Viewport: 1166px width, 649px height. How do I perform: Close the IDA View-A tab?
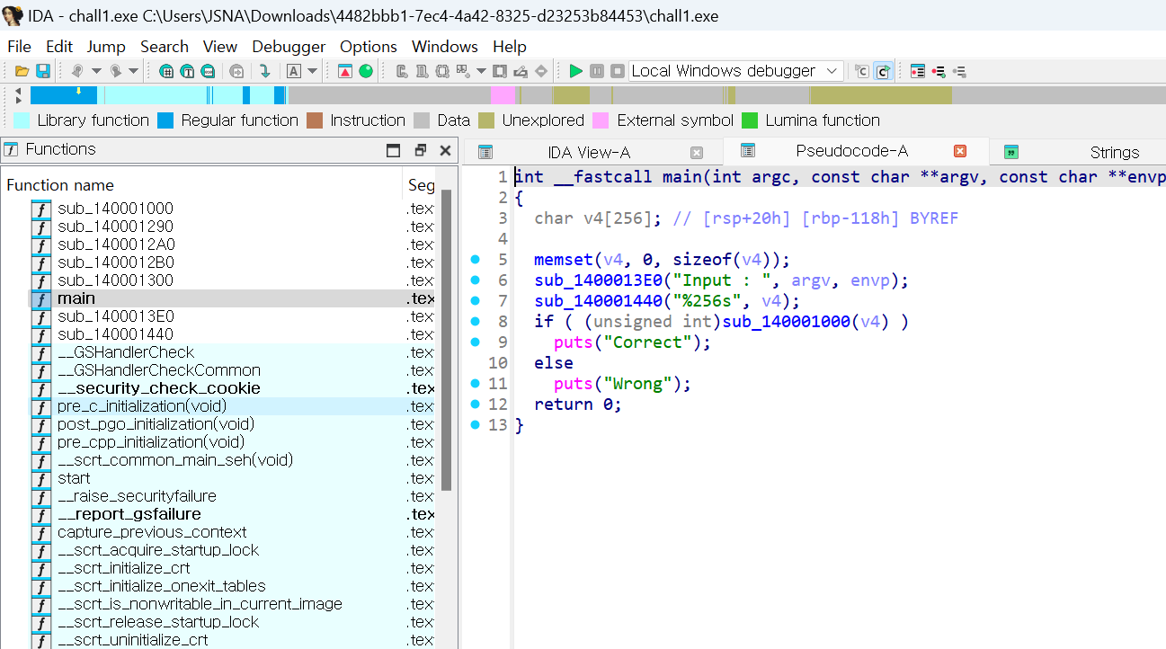coord(697,152)
